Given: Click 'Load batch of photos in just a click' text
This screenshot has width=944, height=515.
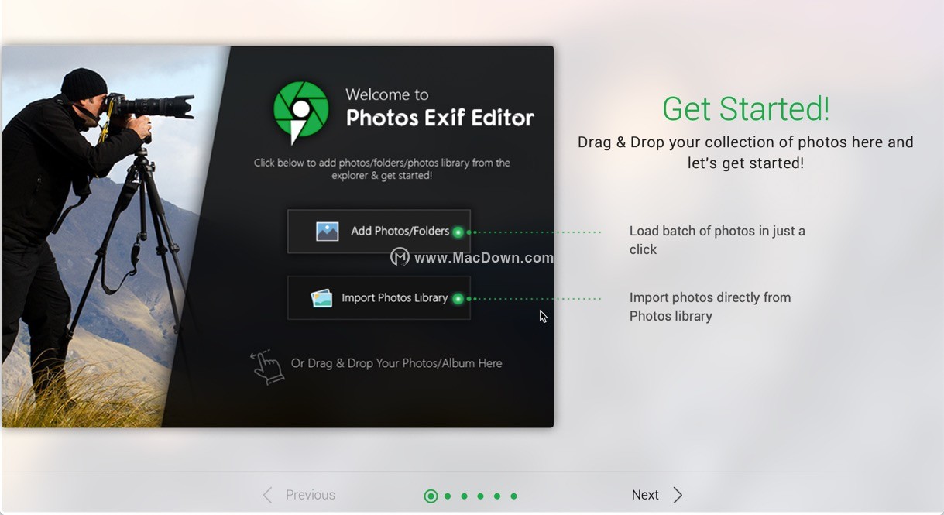Looking at the screenshot, I should pos(717,240).
